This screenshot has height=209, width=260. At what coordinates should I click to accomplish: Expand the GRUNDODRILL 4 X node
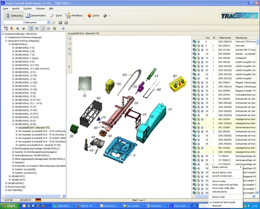[x=13, y=48]
